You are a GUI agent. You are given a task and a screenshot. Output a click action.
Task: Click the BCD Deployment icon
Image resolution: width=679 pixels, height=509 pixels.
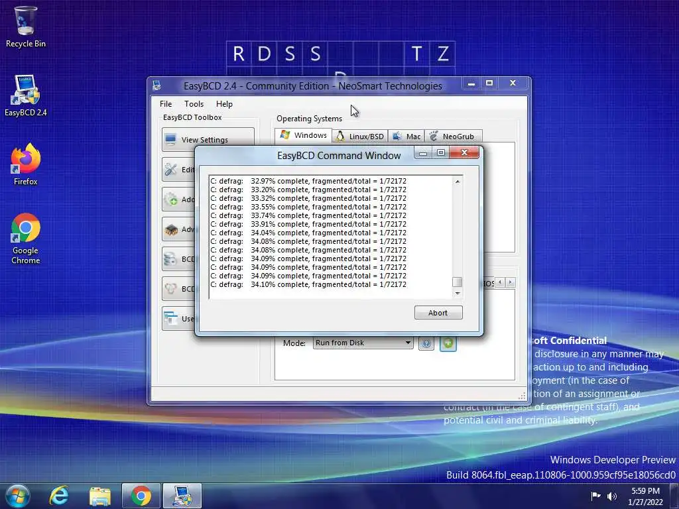pyautogui.click(x=171, y=289)
